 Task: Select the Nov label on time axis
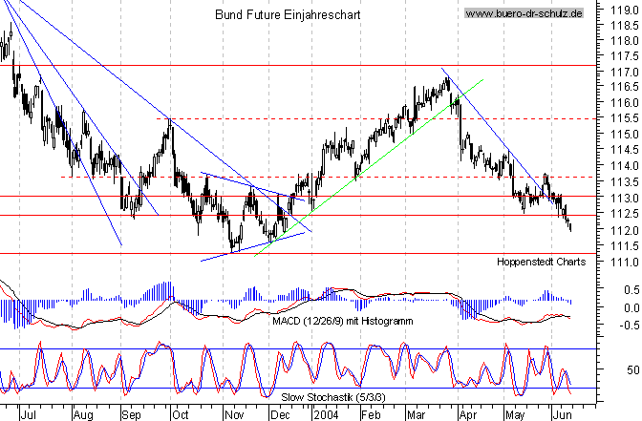(232, 415)
